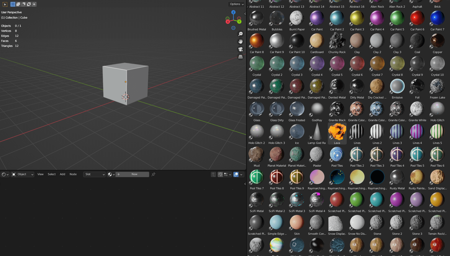This screenshot has height=256, width=450.
Task: Toggle viewport overlays in the shader editor header
Action: pyautogui.click(x=236, y=174)
